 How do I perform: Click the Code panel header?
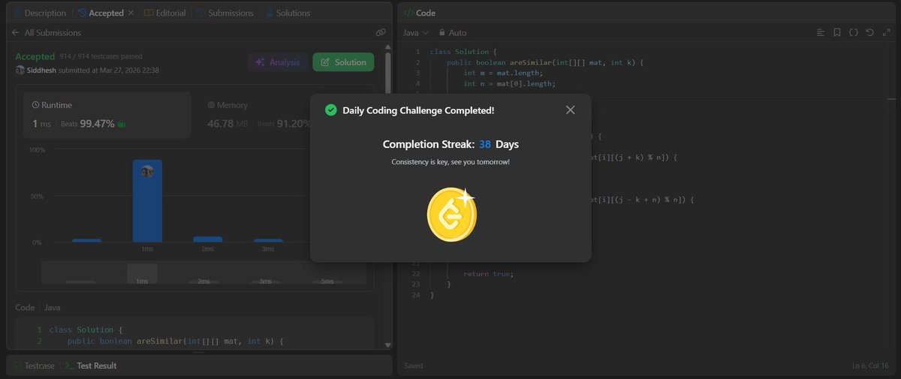coord(420,13)
